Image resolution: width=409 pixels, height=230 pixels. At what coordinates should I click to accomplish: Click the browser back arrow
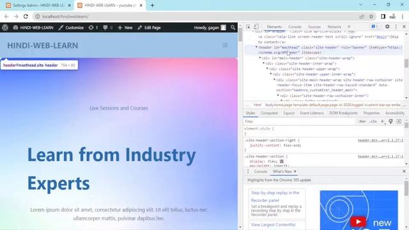click(6, 17)
